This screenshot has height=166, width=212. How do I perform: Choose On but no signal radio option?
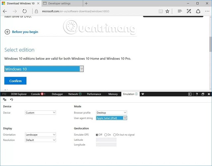(115, 135)
